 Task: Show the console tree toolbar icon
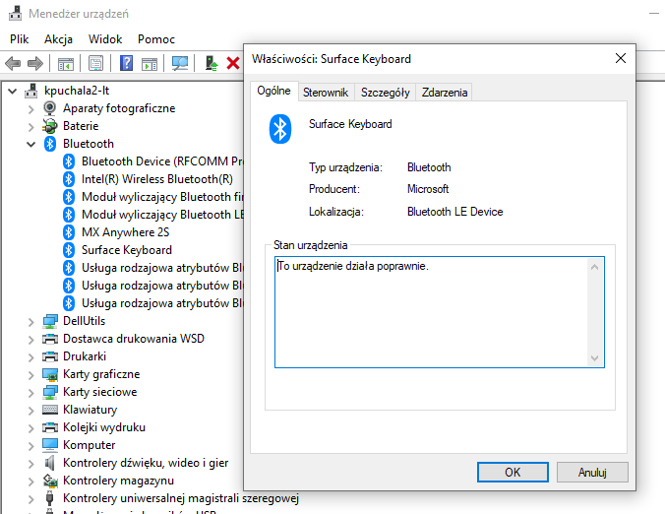[x=66, y=64]
